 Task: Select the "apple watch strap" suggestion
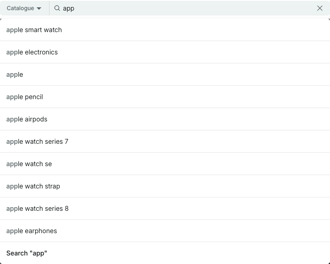[x=33, y=186]
